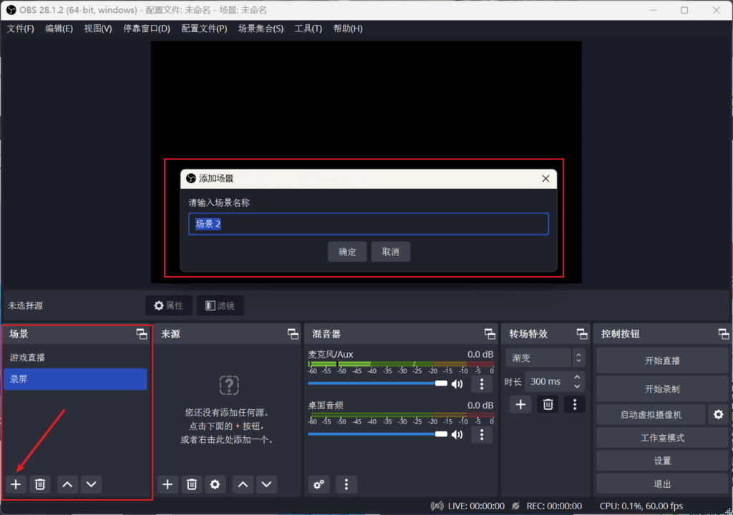The height and width of the screenshot is (515, 733).
Task: Open the 文件(F) menu
Action: point(21,29)
